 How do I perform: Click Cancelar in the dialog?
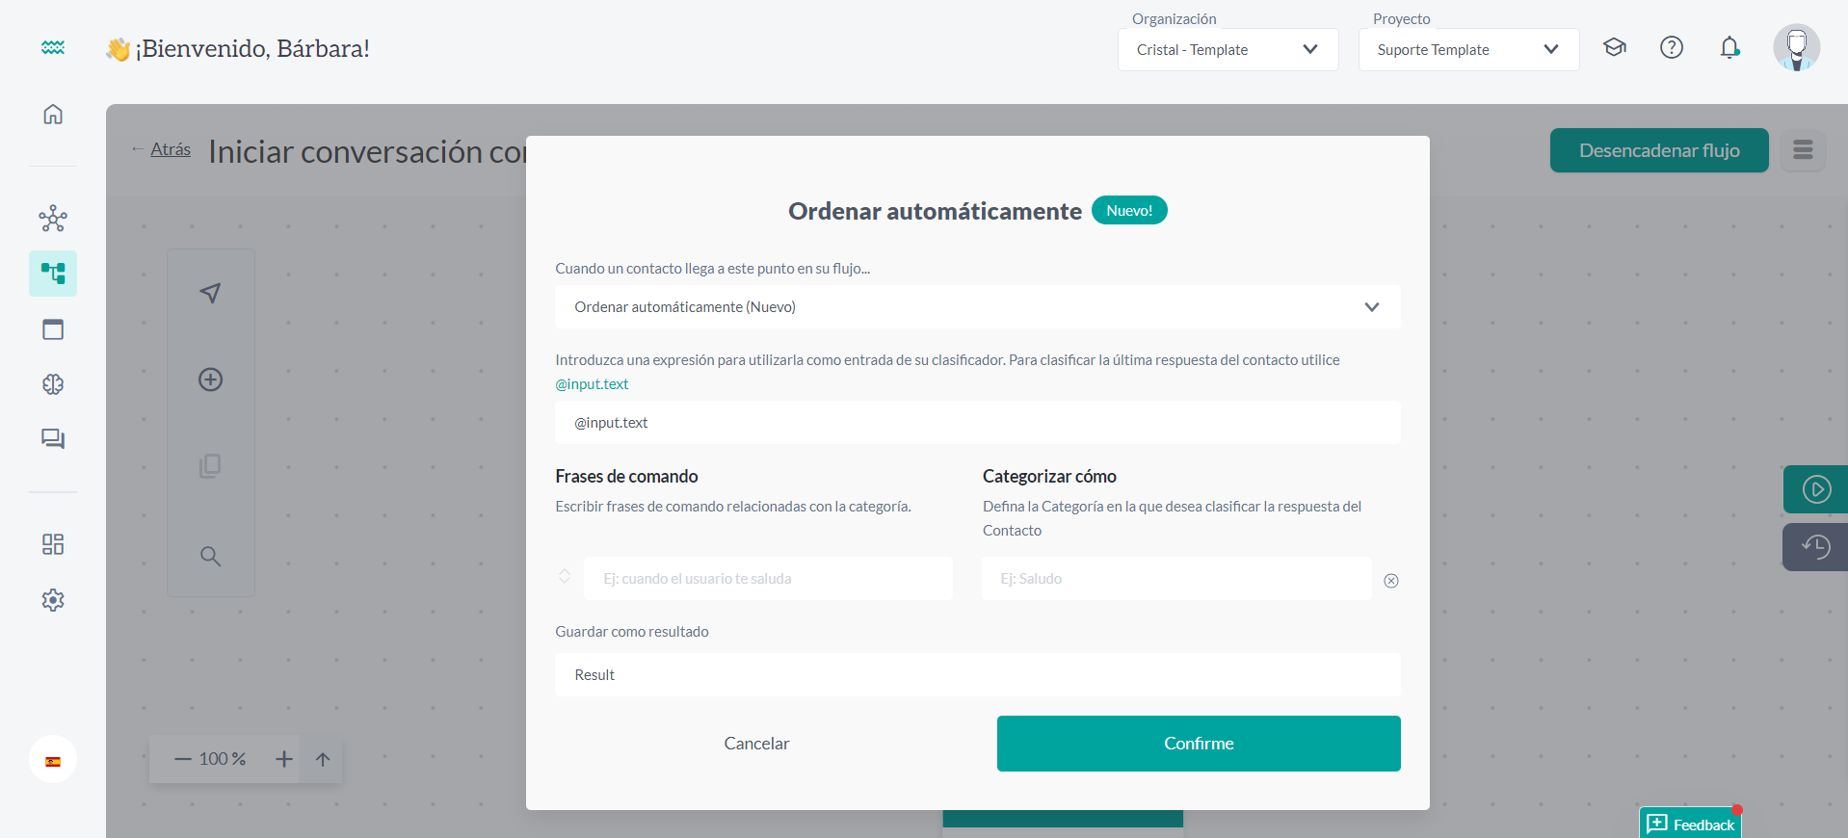pos(756,744)
